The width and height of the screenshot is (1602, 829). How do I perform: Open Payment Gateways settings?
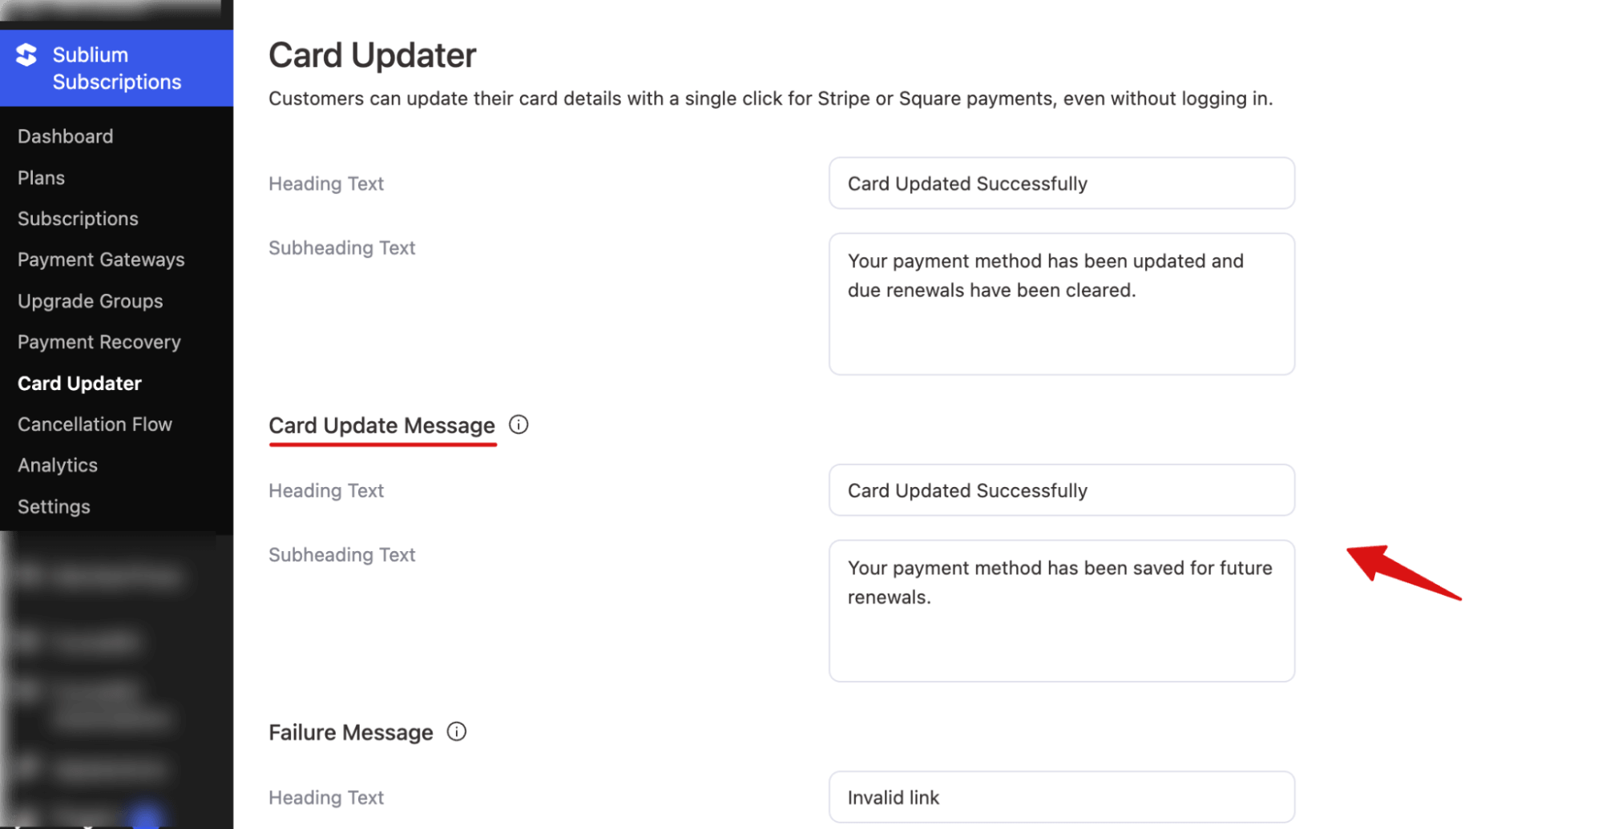pos(101,260)
